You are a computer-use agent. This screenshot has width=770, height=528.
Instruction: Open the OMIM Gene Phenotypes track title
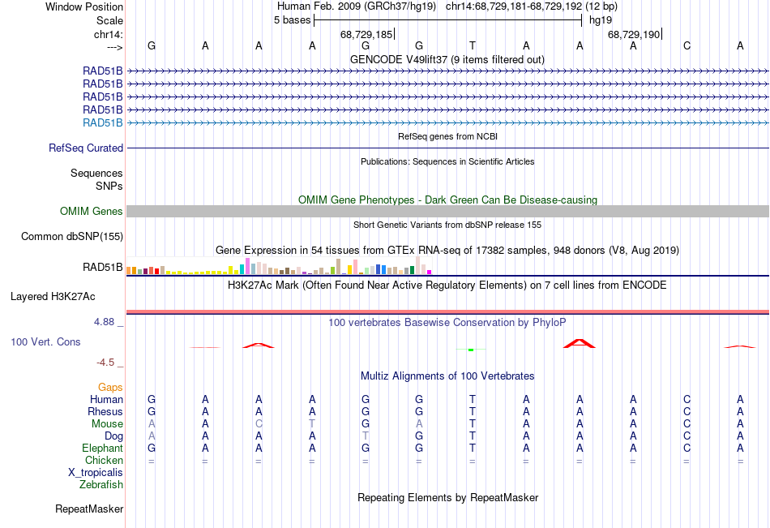click(x=447, y=200)
